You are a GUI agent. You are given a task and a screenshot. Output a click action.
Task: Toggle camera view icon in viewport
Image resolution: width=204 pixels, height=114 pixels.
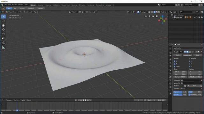tap(149, 16)
